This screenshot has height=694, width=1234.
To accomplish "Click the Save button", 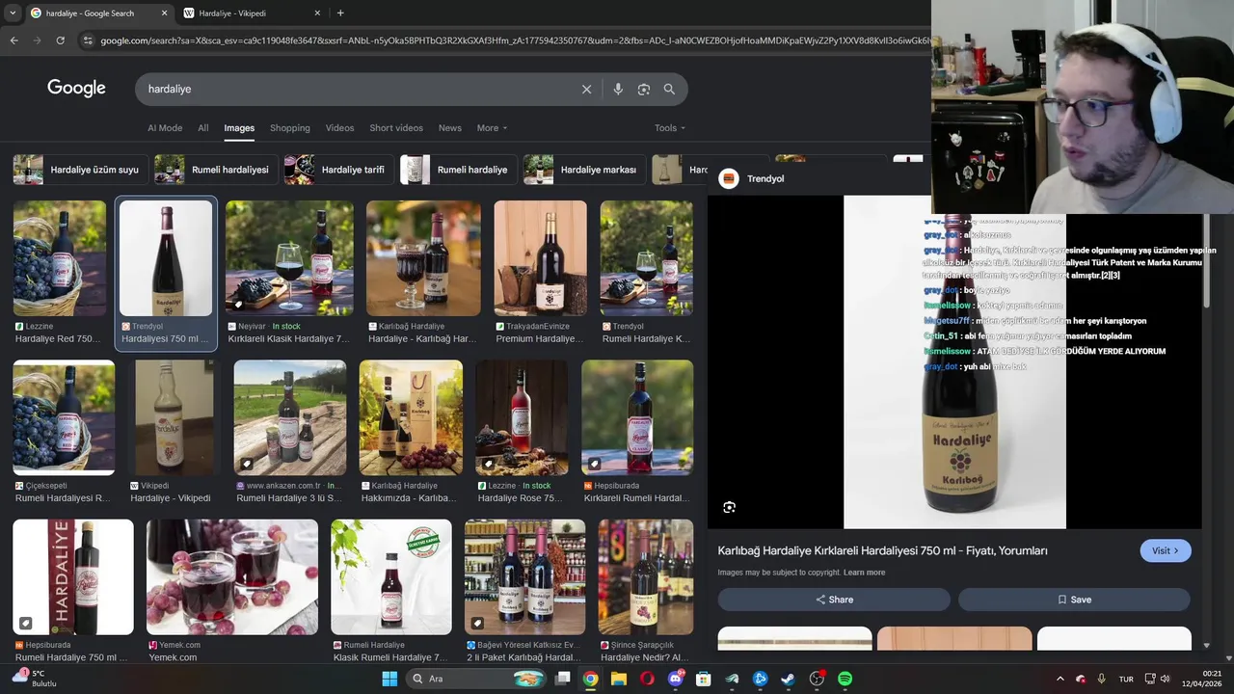I will tap(1074, 600).
